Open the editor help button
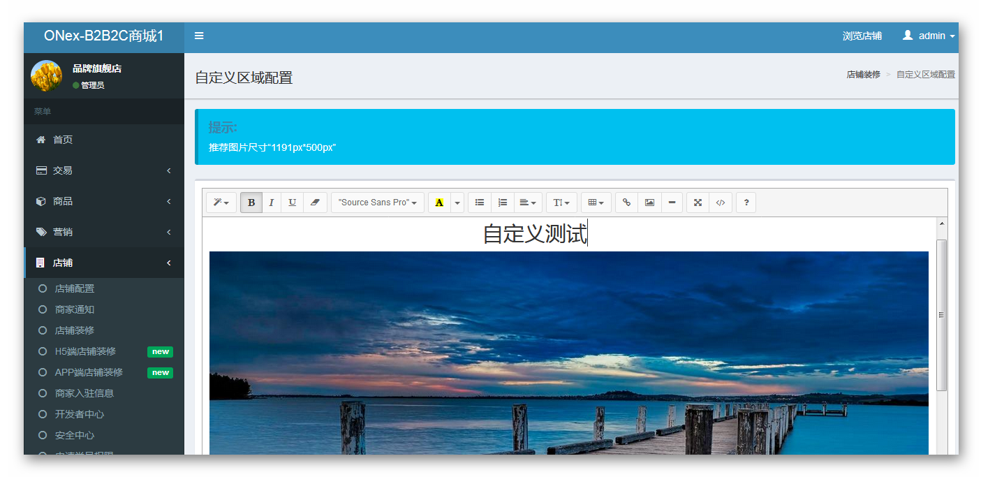 [x=746, y=203]
